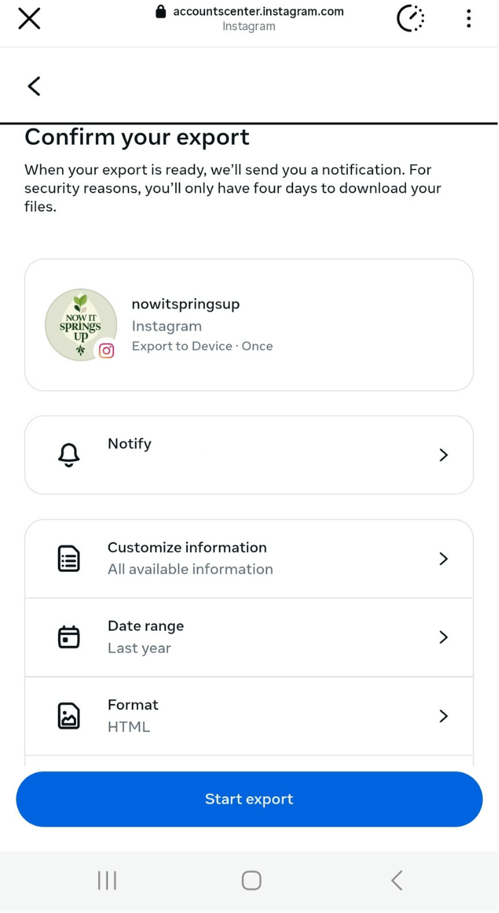Go back using the page back arrow
Screen dimensions: 499x913
point(34,86)
